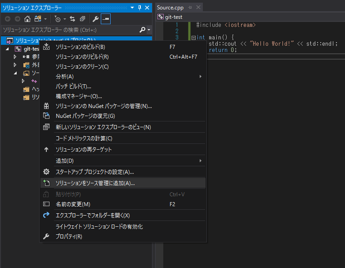Click the header files folder icon
Viewport: 345px width, 268px height.
point(26,89)
